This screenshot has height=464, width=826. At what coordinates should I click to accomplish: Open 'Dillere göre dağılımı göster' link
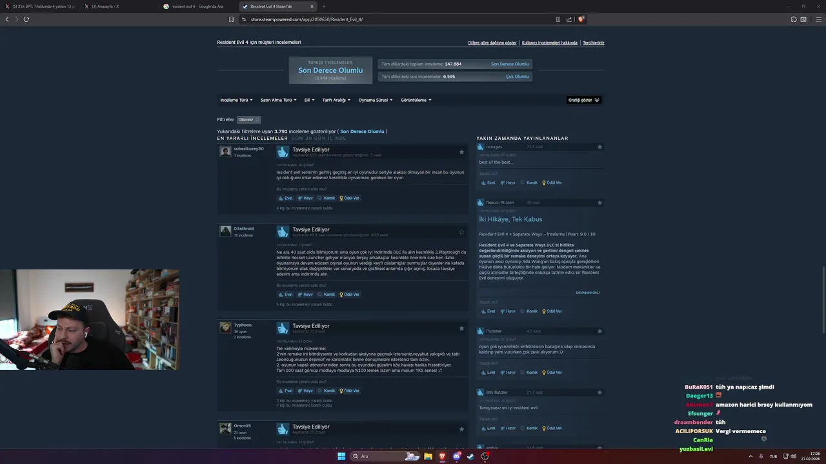(x=492, y=43)
